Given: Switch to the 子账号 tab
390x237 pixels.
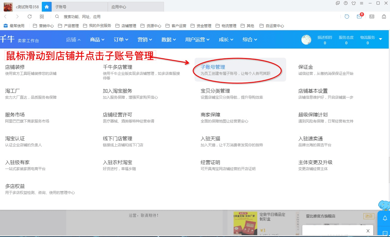Looking at the screenshot, I should (80, 7).
